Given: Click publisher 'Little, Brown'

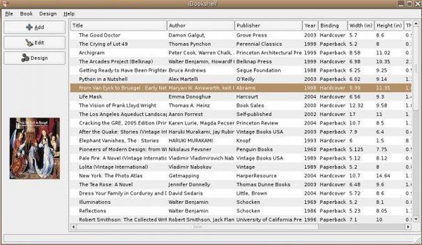Looking at the screenshot, I should click(x=252, y=193).
